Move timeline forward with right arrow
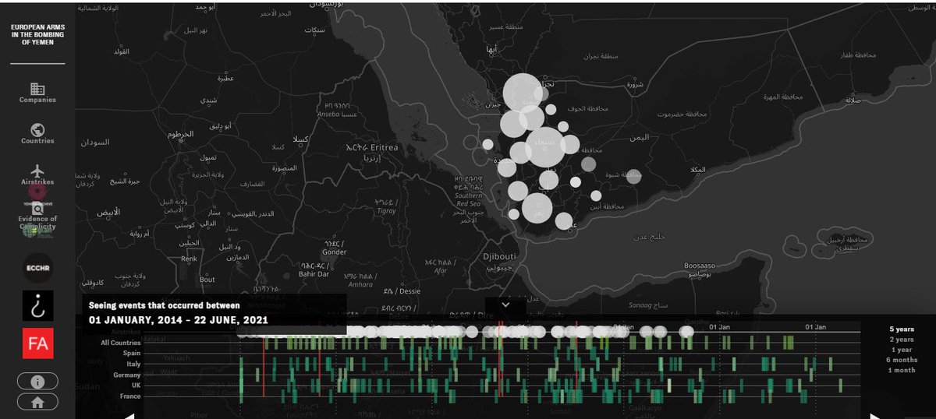This screenshot has width=936, height=419. coord(876,416)
